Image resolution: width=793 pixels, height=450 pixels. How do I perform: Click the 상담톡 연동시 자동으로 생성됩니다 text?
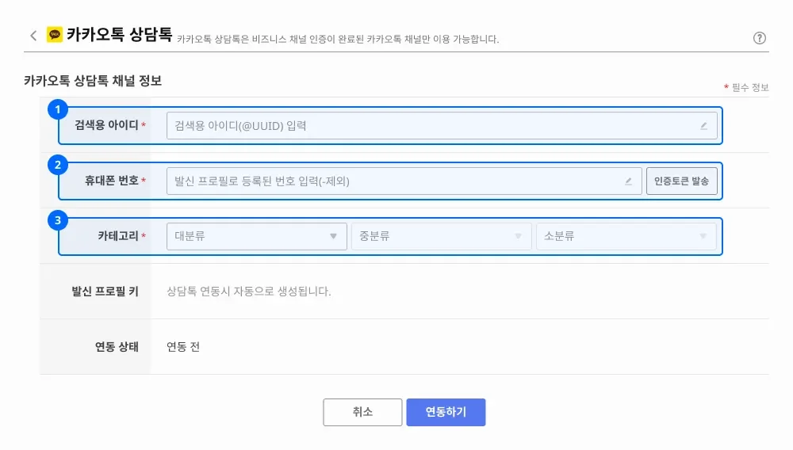(x=249, y=292)
